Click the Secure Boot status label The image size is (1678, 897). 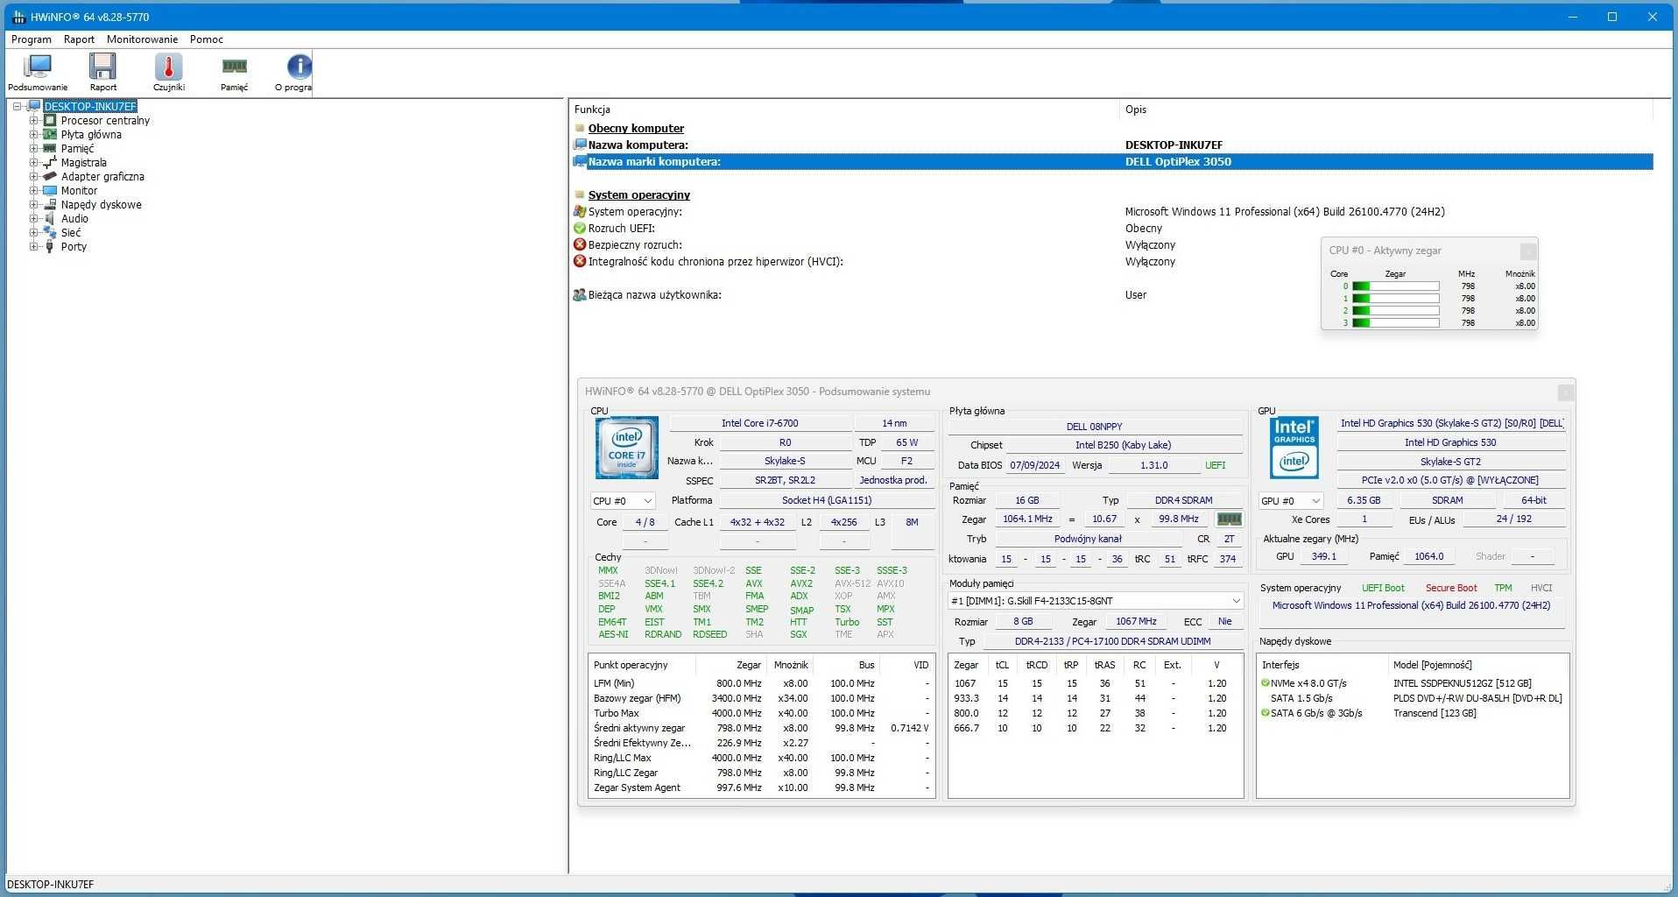click(1451, 589)
